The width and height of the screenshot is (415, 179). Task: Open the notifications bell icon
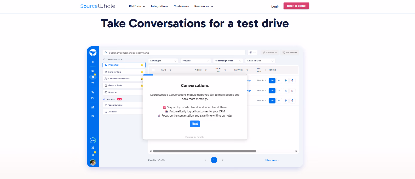[x=93, y=155]
